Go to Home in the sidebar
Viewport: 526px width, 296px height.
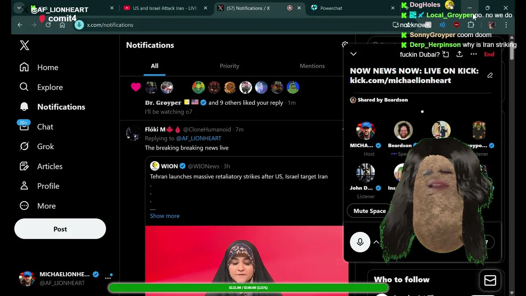39,67
